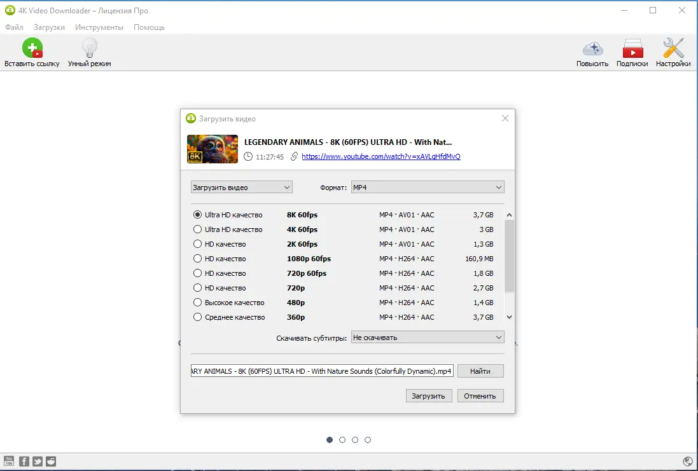
Task: Click the 11:27:45 duration text
Action: tap(270, 157)
